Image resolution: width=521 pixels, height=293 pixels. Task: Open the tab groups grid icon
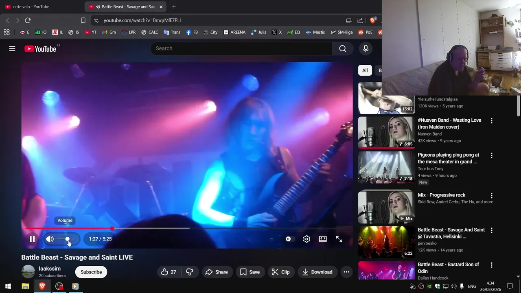click(7, 32)
